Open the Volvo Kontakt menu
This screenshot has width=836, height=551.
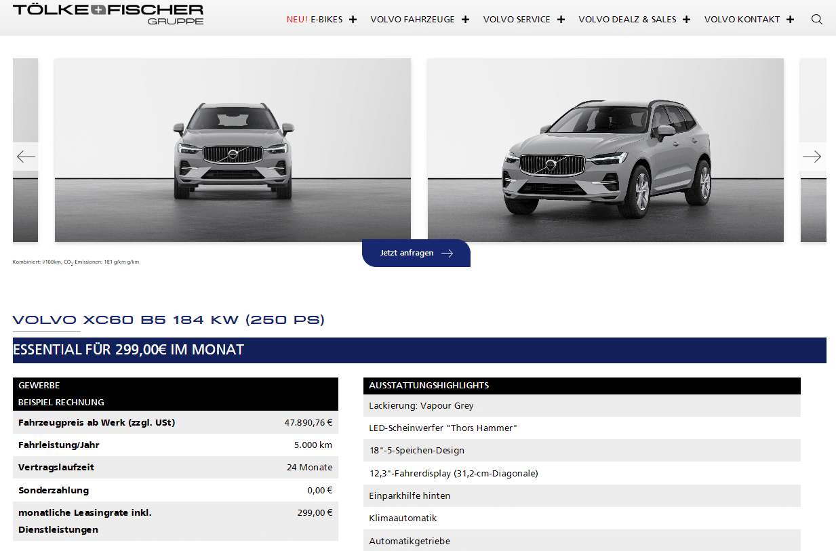[742, 19]
